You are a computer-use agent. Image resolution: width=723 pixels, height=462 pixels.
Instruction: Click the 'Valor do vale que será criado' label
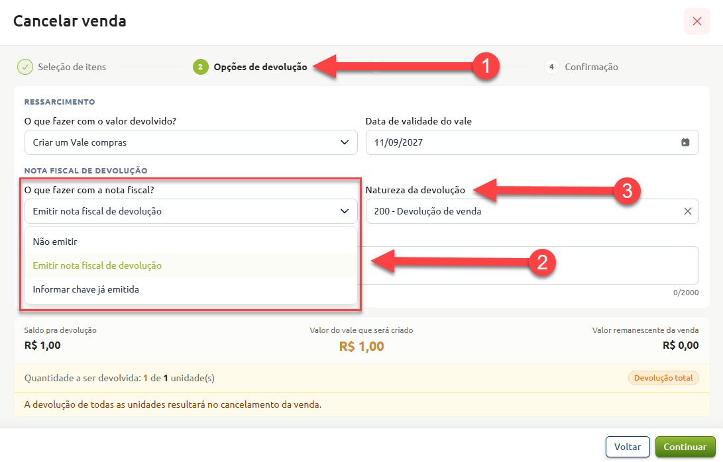[x=362, y=330]
